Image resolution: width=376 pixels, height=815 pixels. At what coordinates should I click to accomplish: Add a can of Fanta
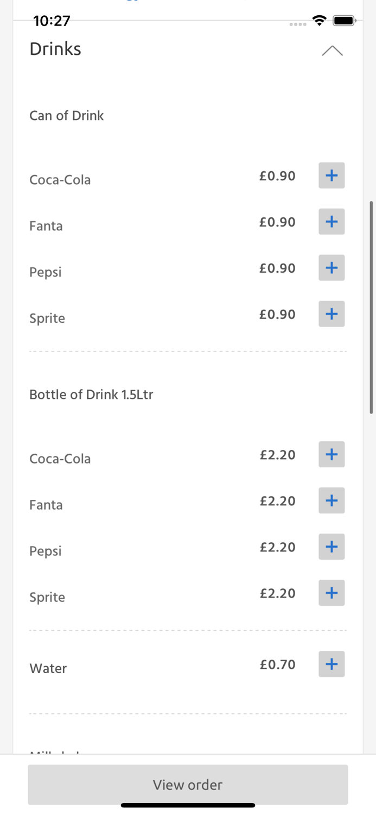(332, 222)
